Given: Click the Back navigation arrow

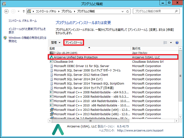Looking at the screenshot, I should [x=6, y=11].
